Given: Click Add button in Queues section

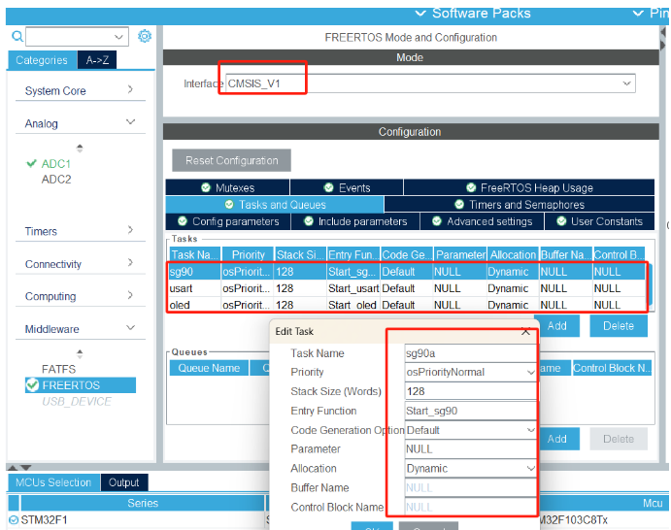Looking at the screenshot, I should [557, 439].
